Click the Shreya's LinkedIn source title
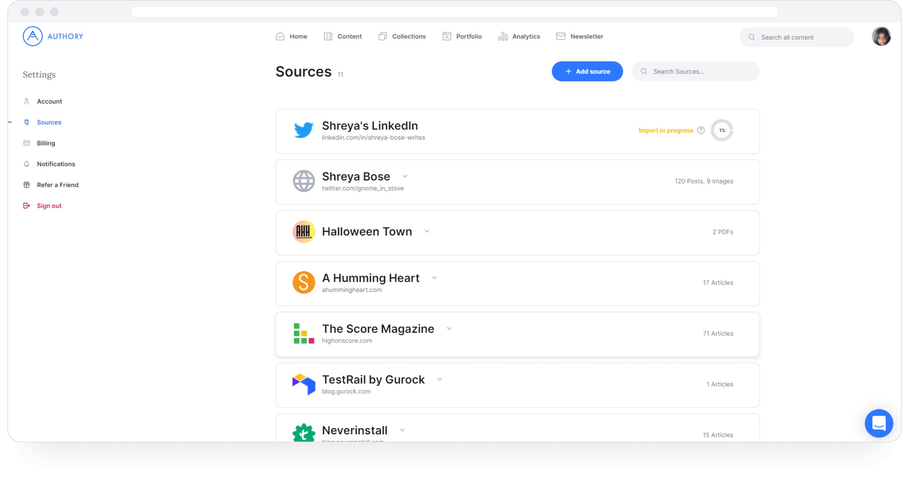 (x=370, y=126)
